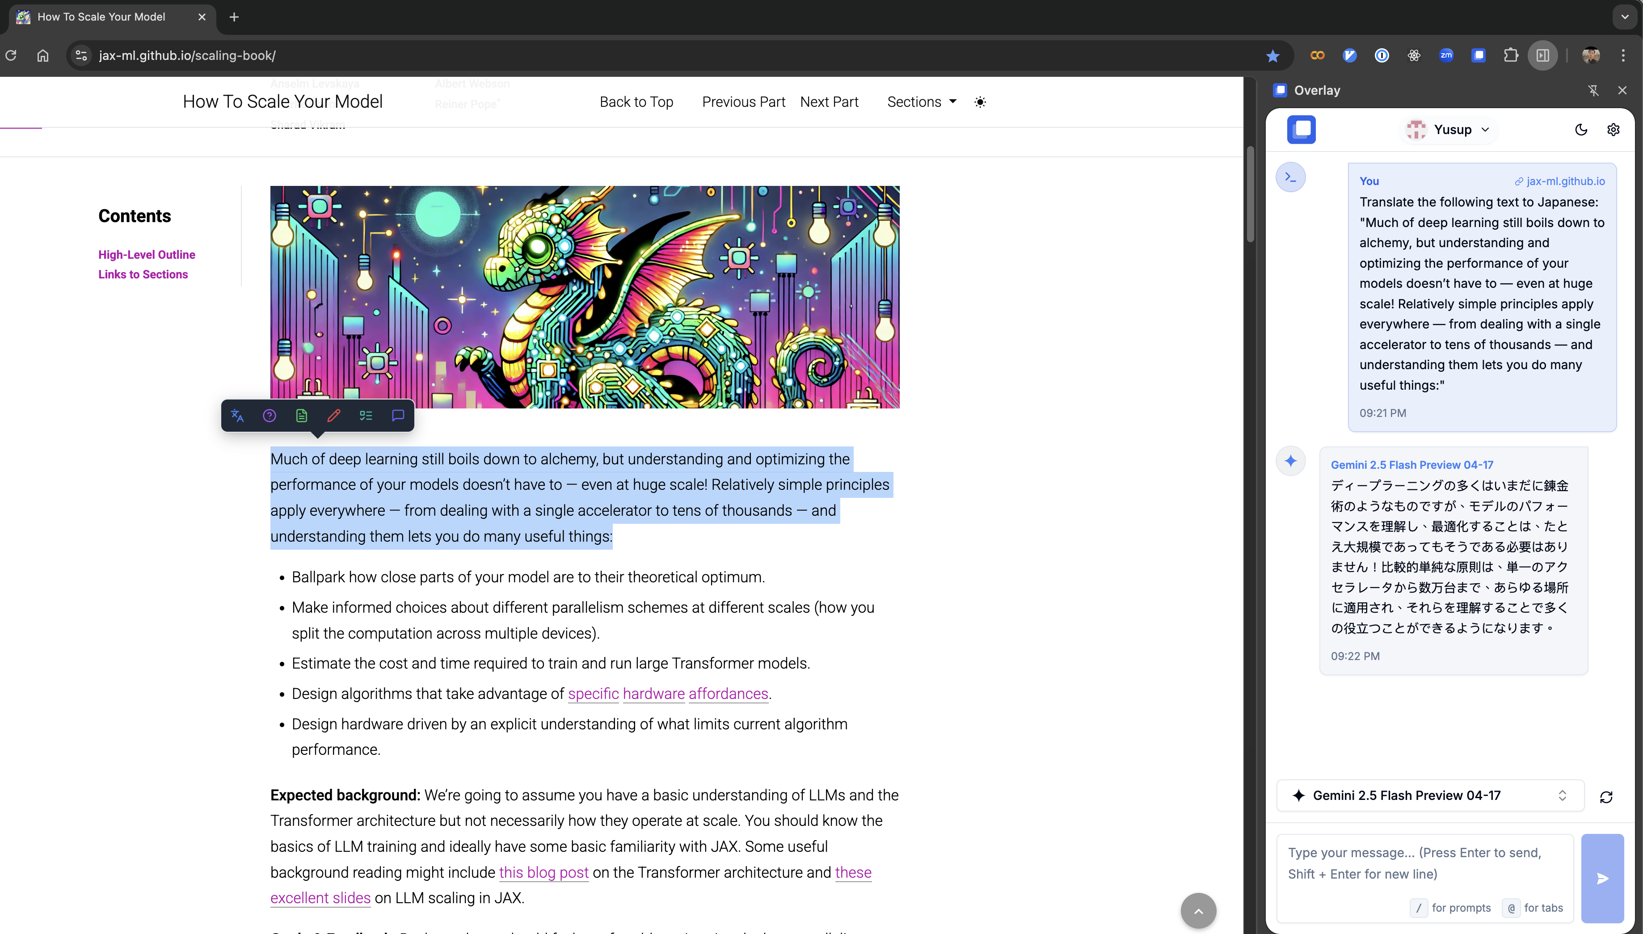This screenshot has width=1643, height=934.
Task: Toggle the site's light theme sun icon
Action: (980, 102)
